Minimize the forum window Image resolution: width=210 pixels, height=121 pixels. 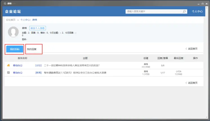coord(198,4)
